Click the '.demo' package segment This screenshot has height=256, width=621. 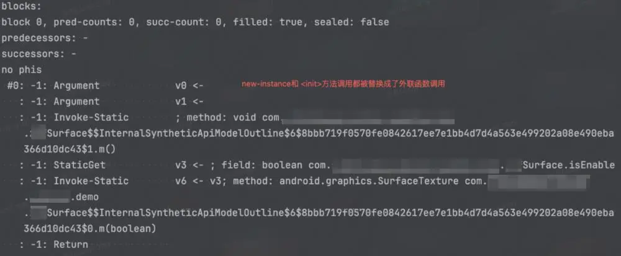(84, 196)
